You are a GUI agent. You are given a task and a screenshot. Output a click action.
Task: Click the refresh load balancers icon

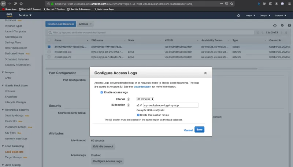coord(275,25)
